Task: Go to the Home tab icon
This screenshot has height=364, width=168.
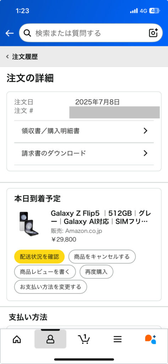Action: coord(17,339)
